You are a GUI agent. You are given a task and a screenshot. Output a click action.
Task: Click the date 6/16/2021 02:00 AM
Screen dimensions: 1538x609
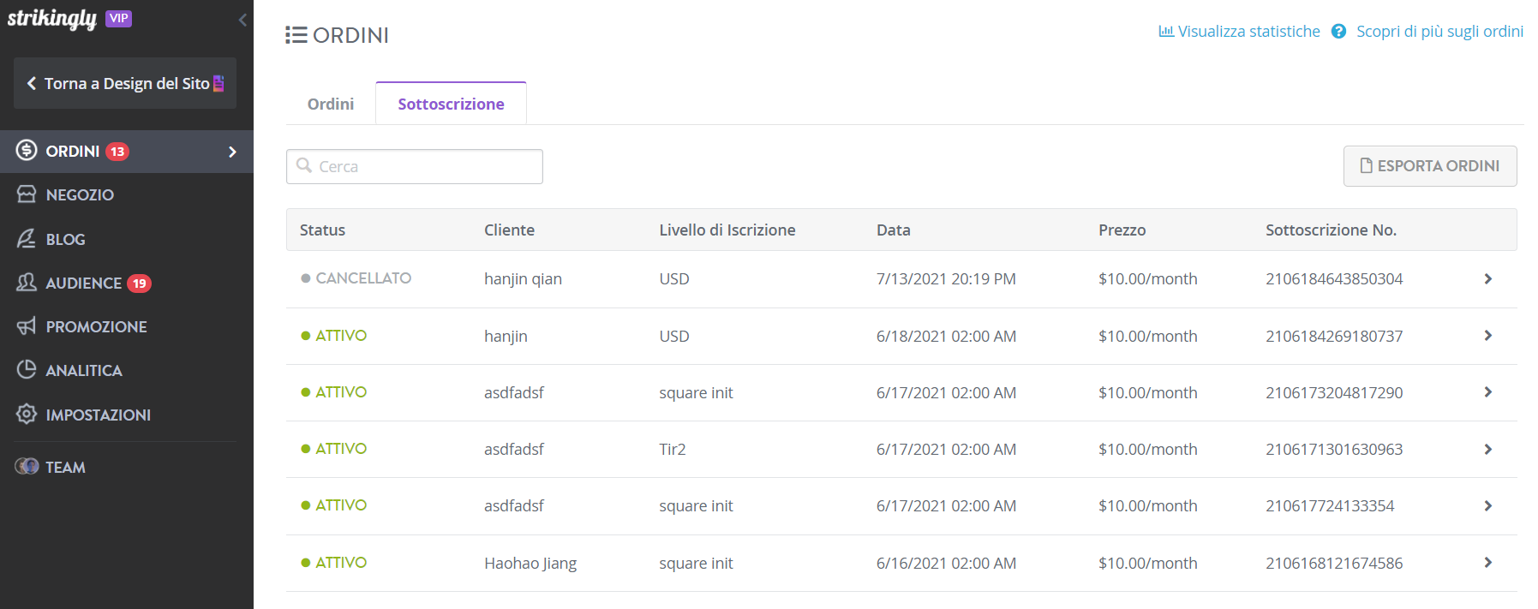pos(946,564)
